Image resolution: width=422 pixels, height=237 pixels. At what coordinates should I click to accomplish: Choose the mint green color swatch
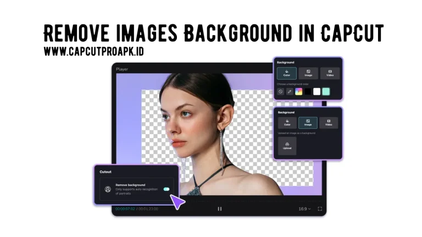tap(326, 91)
